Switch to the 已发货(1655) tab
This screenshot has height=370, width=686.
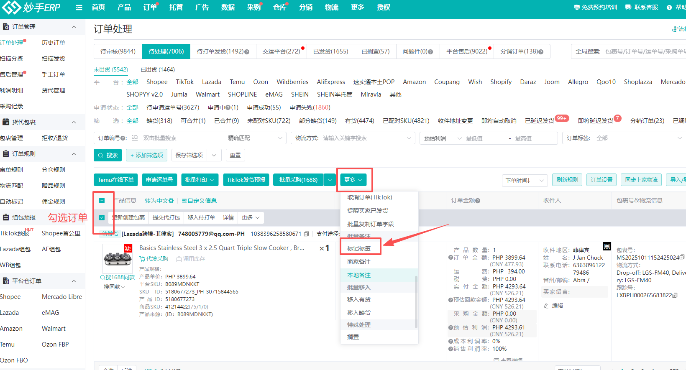coord(330,51)
